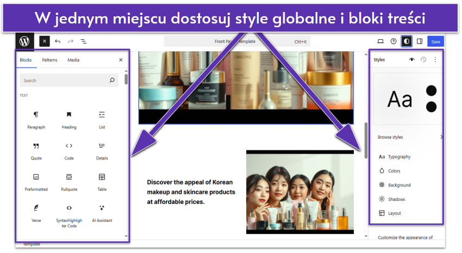
Task: Open the Typography styles section
Action: pyautogui.click(x=399, y=157)
